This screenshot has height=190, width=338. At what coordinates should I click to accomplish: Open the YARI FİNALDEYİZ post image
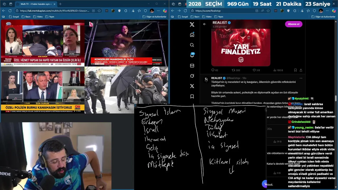(241, 47)
